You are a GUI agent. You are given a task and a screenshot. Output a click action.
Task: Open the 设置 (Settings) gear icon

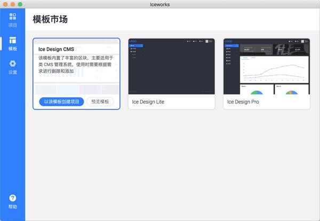[x=13, y=64]
